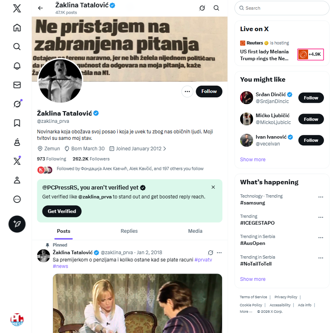Follow Mićko Ljubičić

[x=311, y=119]
